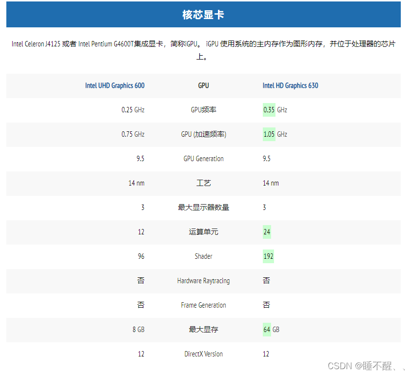
Task: Click the highlighted 1.05 GHz value
Action: 269,134
